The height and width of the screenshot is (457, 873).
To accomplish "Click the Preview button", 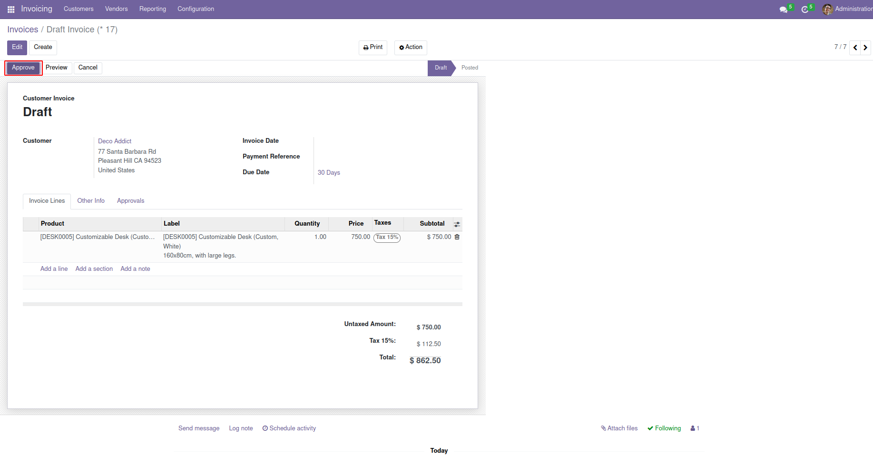I will point(57,68).
